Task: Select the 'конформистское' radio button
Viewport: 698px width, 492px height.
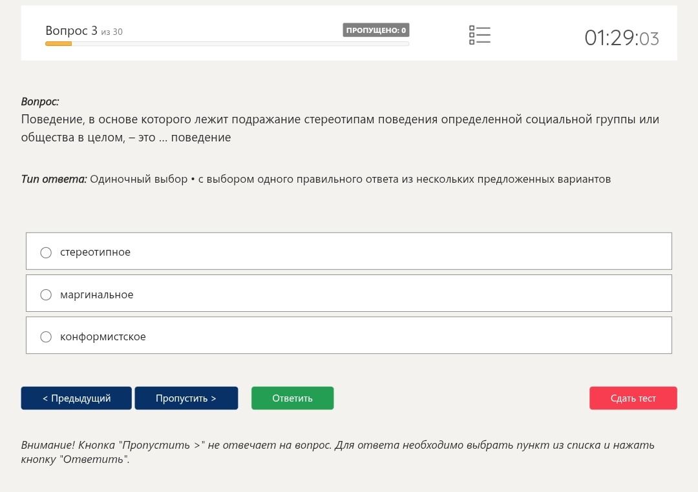Action: 46,337
